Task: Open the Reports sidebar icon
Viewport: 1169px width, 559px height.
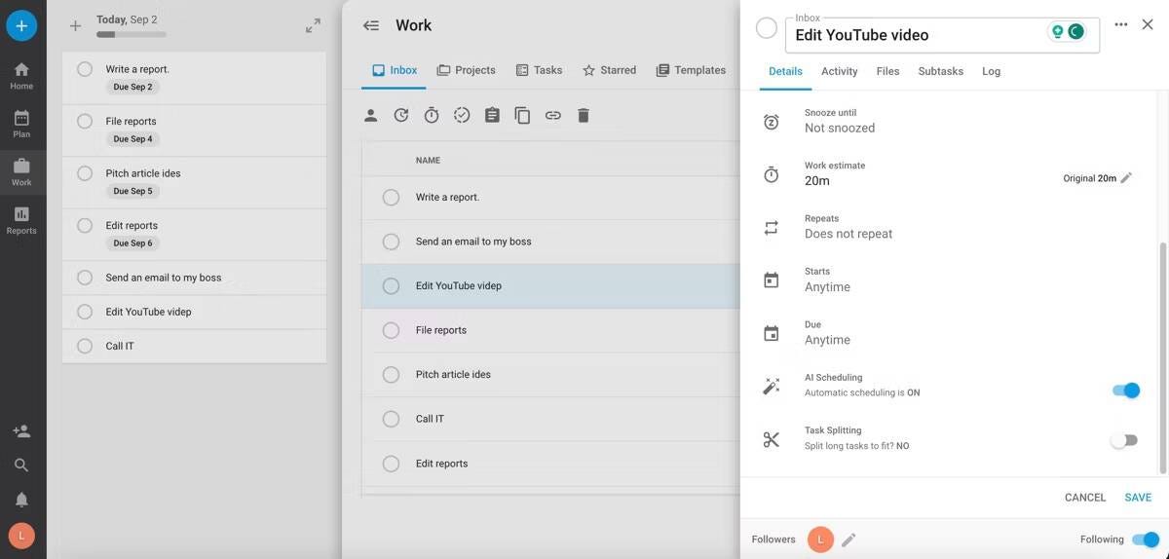Action: 21,220
